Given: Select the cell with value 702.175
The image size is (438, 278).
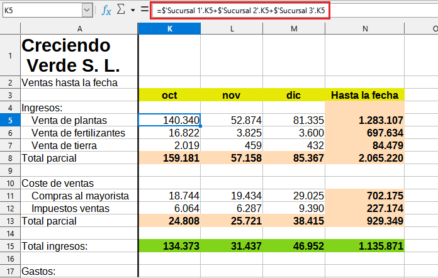Looking at the screenshot, I should [365, 196].
